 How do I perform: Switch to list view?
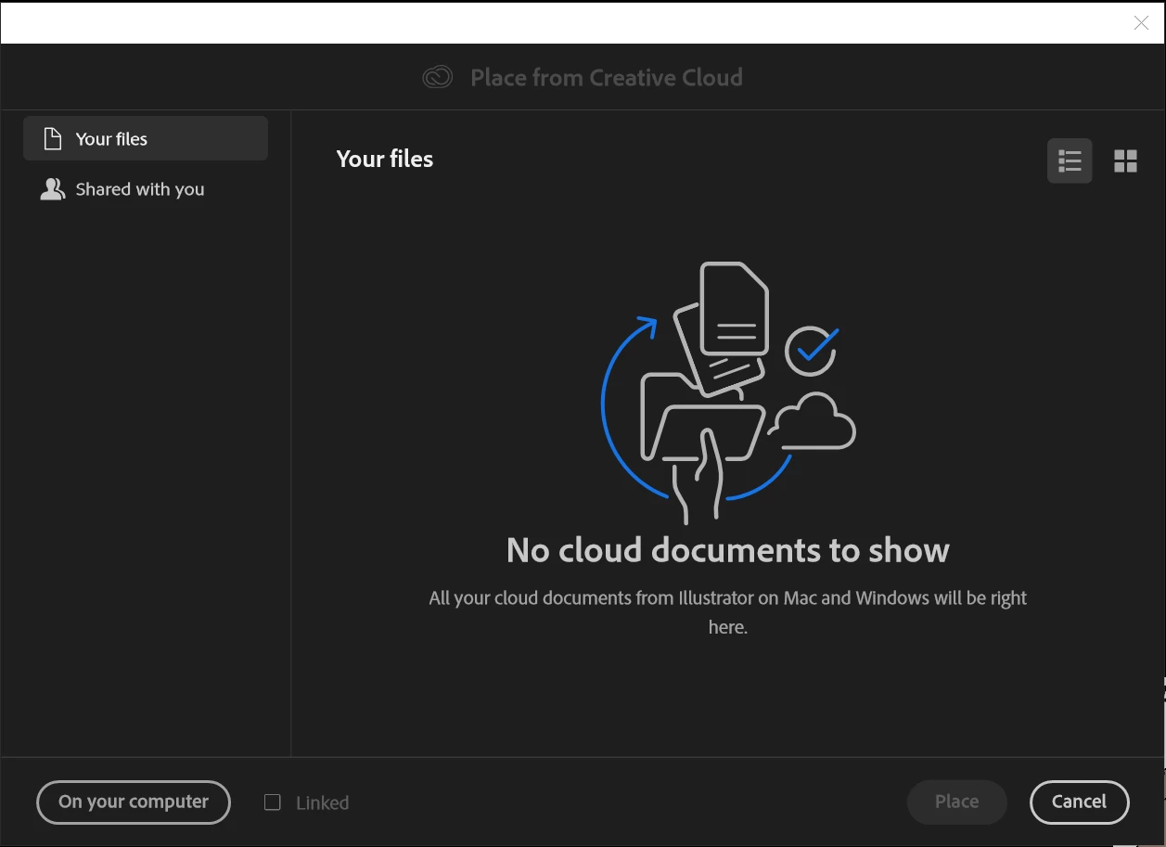(x=1070, y=161)
